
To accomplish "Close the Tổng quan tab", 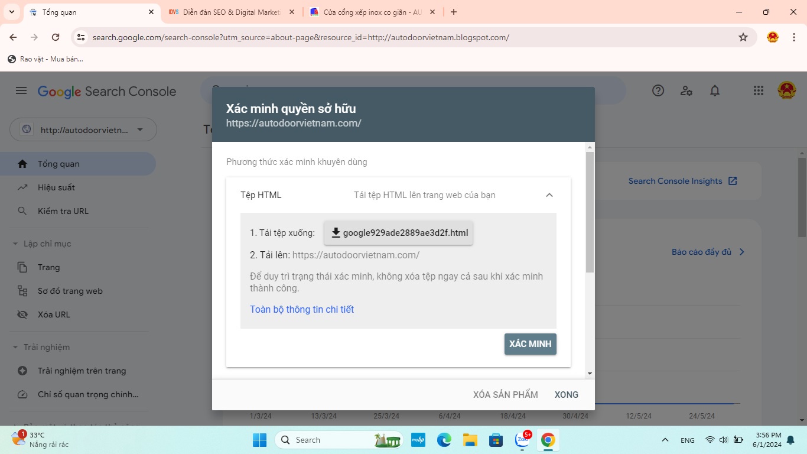I will 151,12.
